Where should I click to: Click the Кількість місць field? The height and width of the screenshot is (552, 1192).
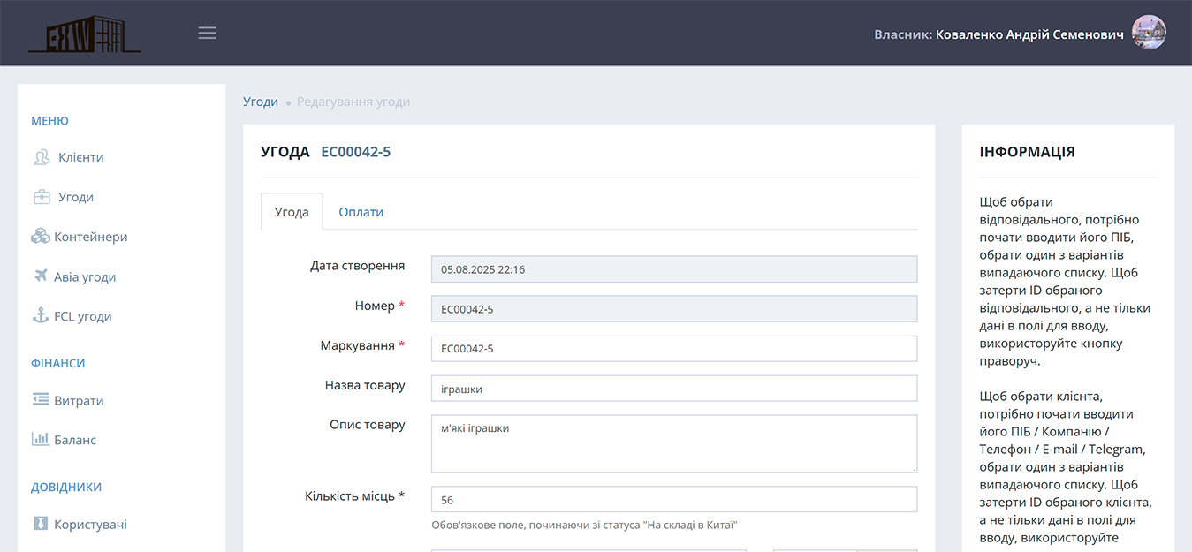tap(673, 500)
